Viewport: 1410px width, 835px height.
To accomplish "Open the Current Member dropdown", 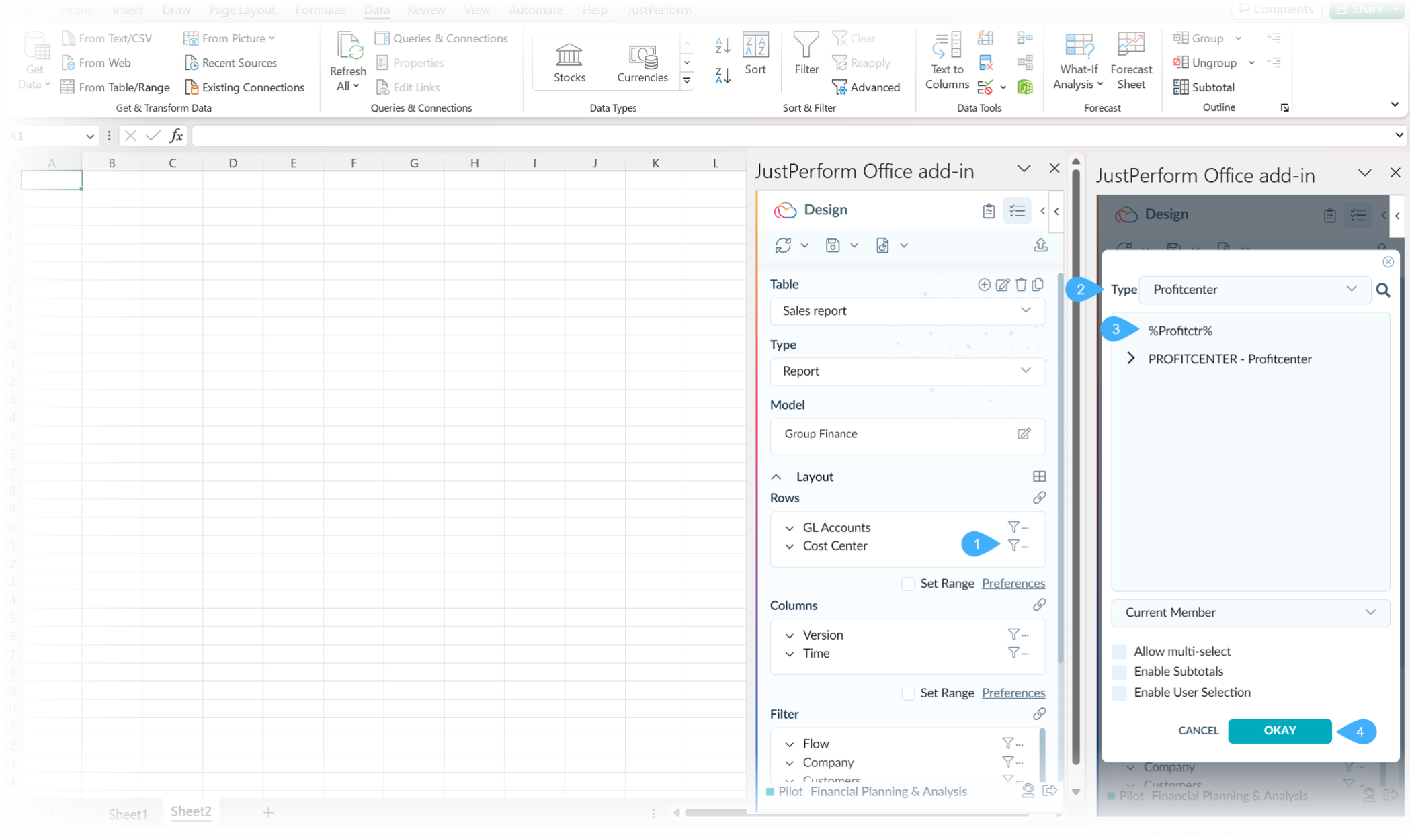I will point(1249,612).
